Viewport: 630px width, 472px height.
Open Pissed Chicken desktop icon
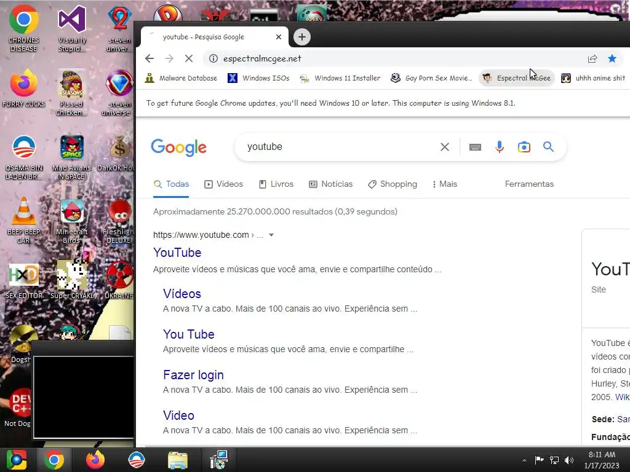click(71, 92)
